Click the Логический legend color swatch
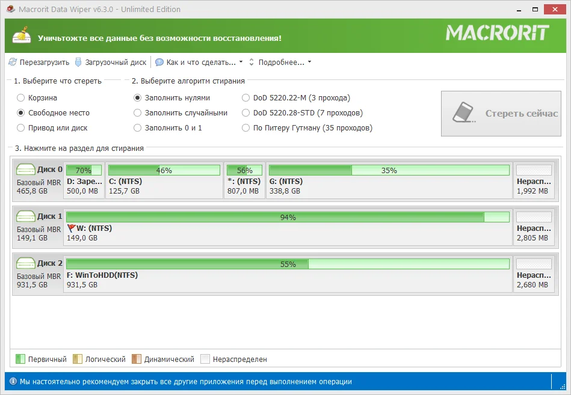The image size is (571, 395). click(78, 359)
